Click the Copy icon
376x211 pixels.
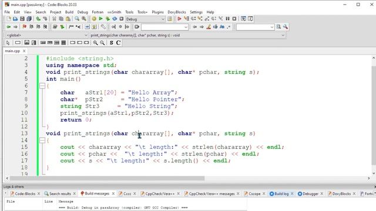61,19
